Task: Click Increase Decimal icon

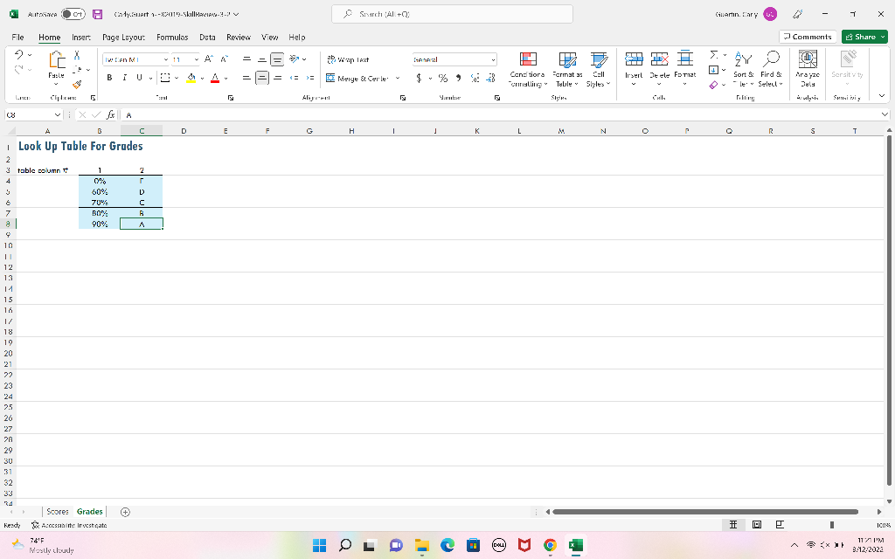Action: (475, 78)
